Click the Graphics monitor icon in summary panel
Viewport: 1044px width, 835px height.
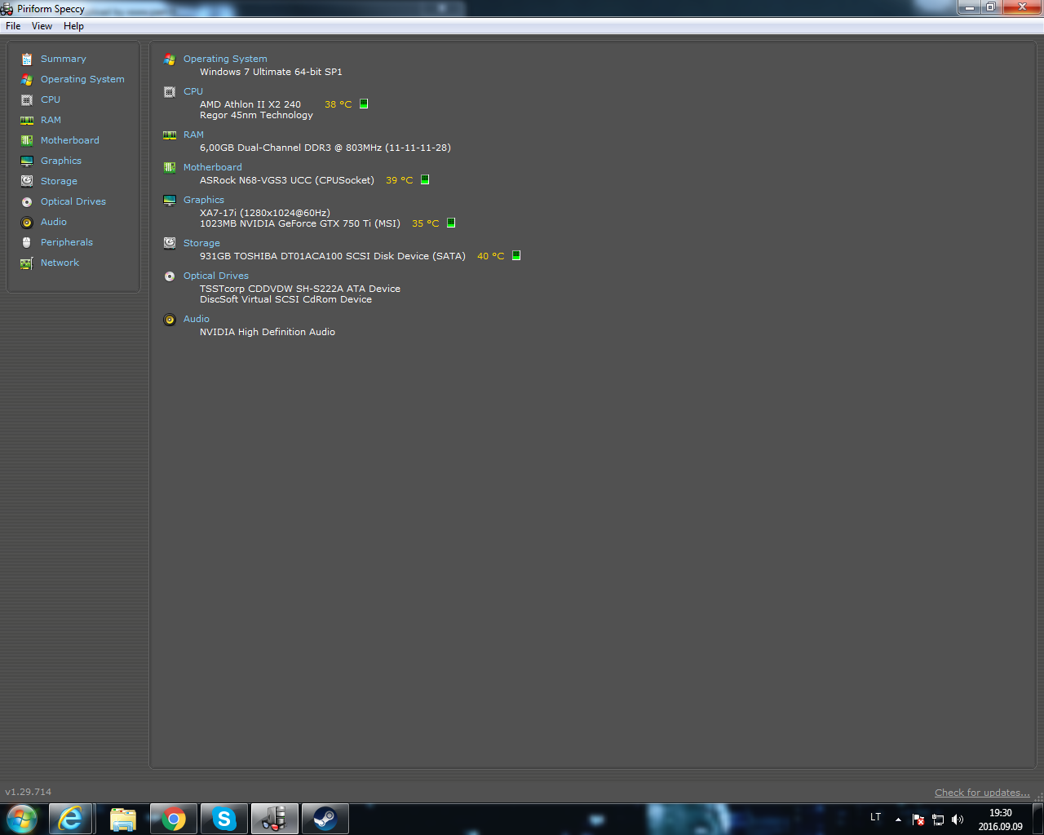[x=170, y=201]
